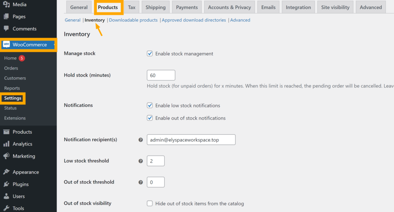The image size is (394, 212).
Task: Click the Analytics bar chart icon
Action: (x=6, y=144)
